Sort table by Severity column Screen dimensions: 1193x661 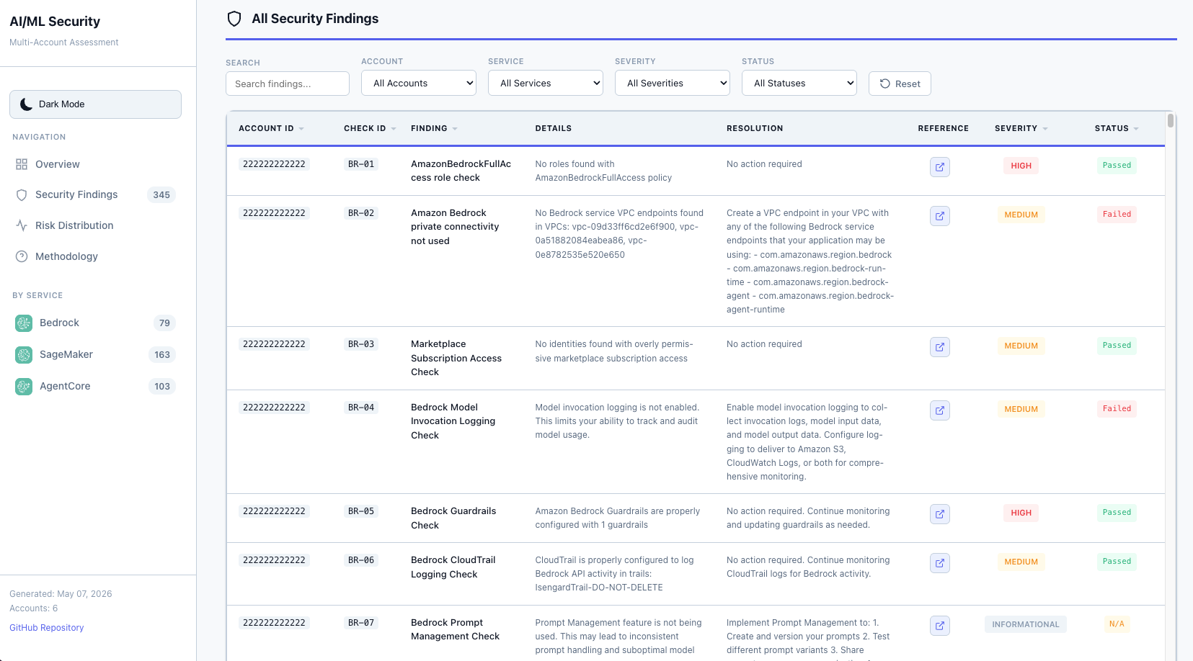[1021, 128]
